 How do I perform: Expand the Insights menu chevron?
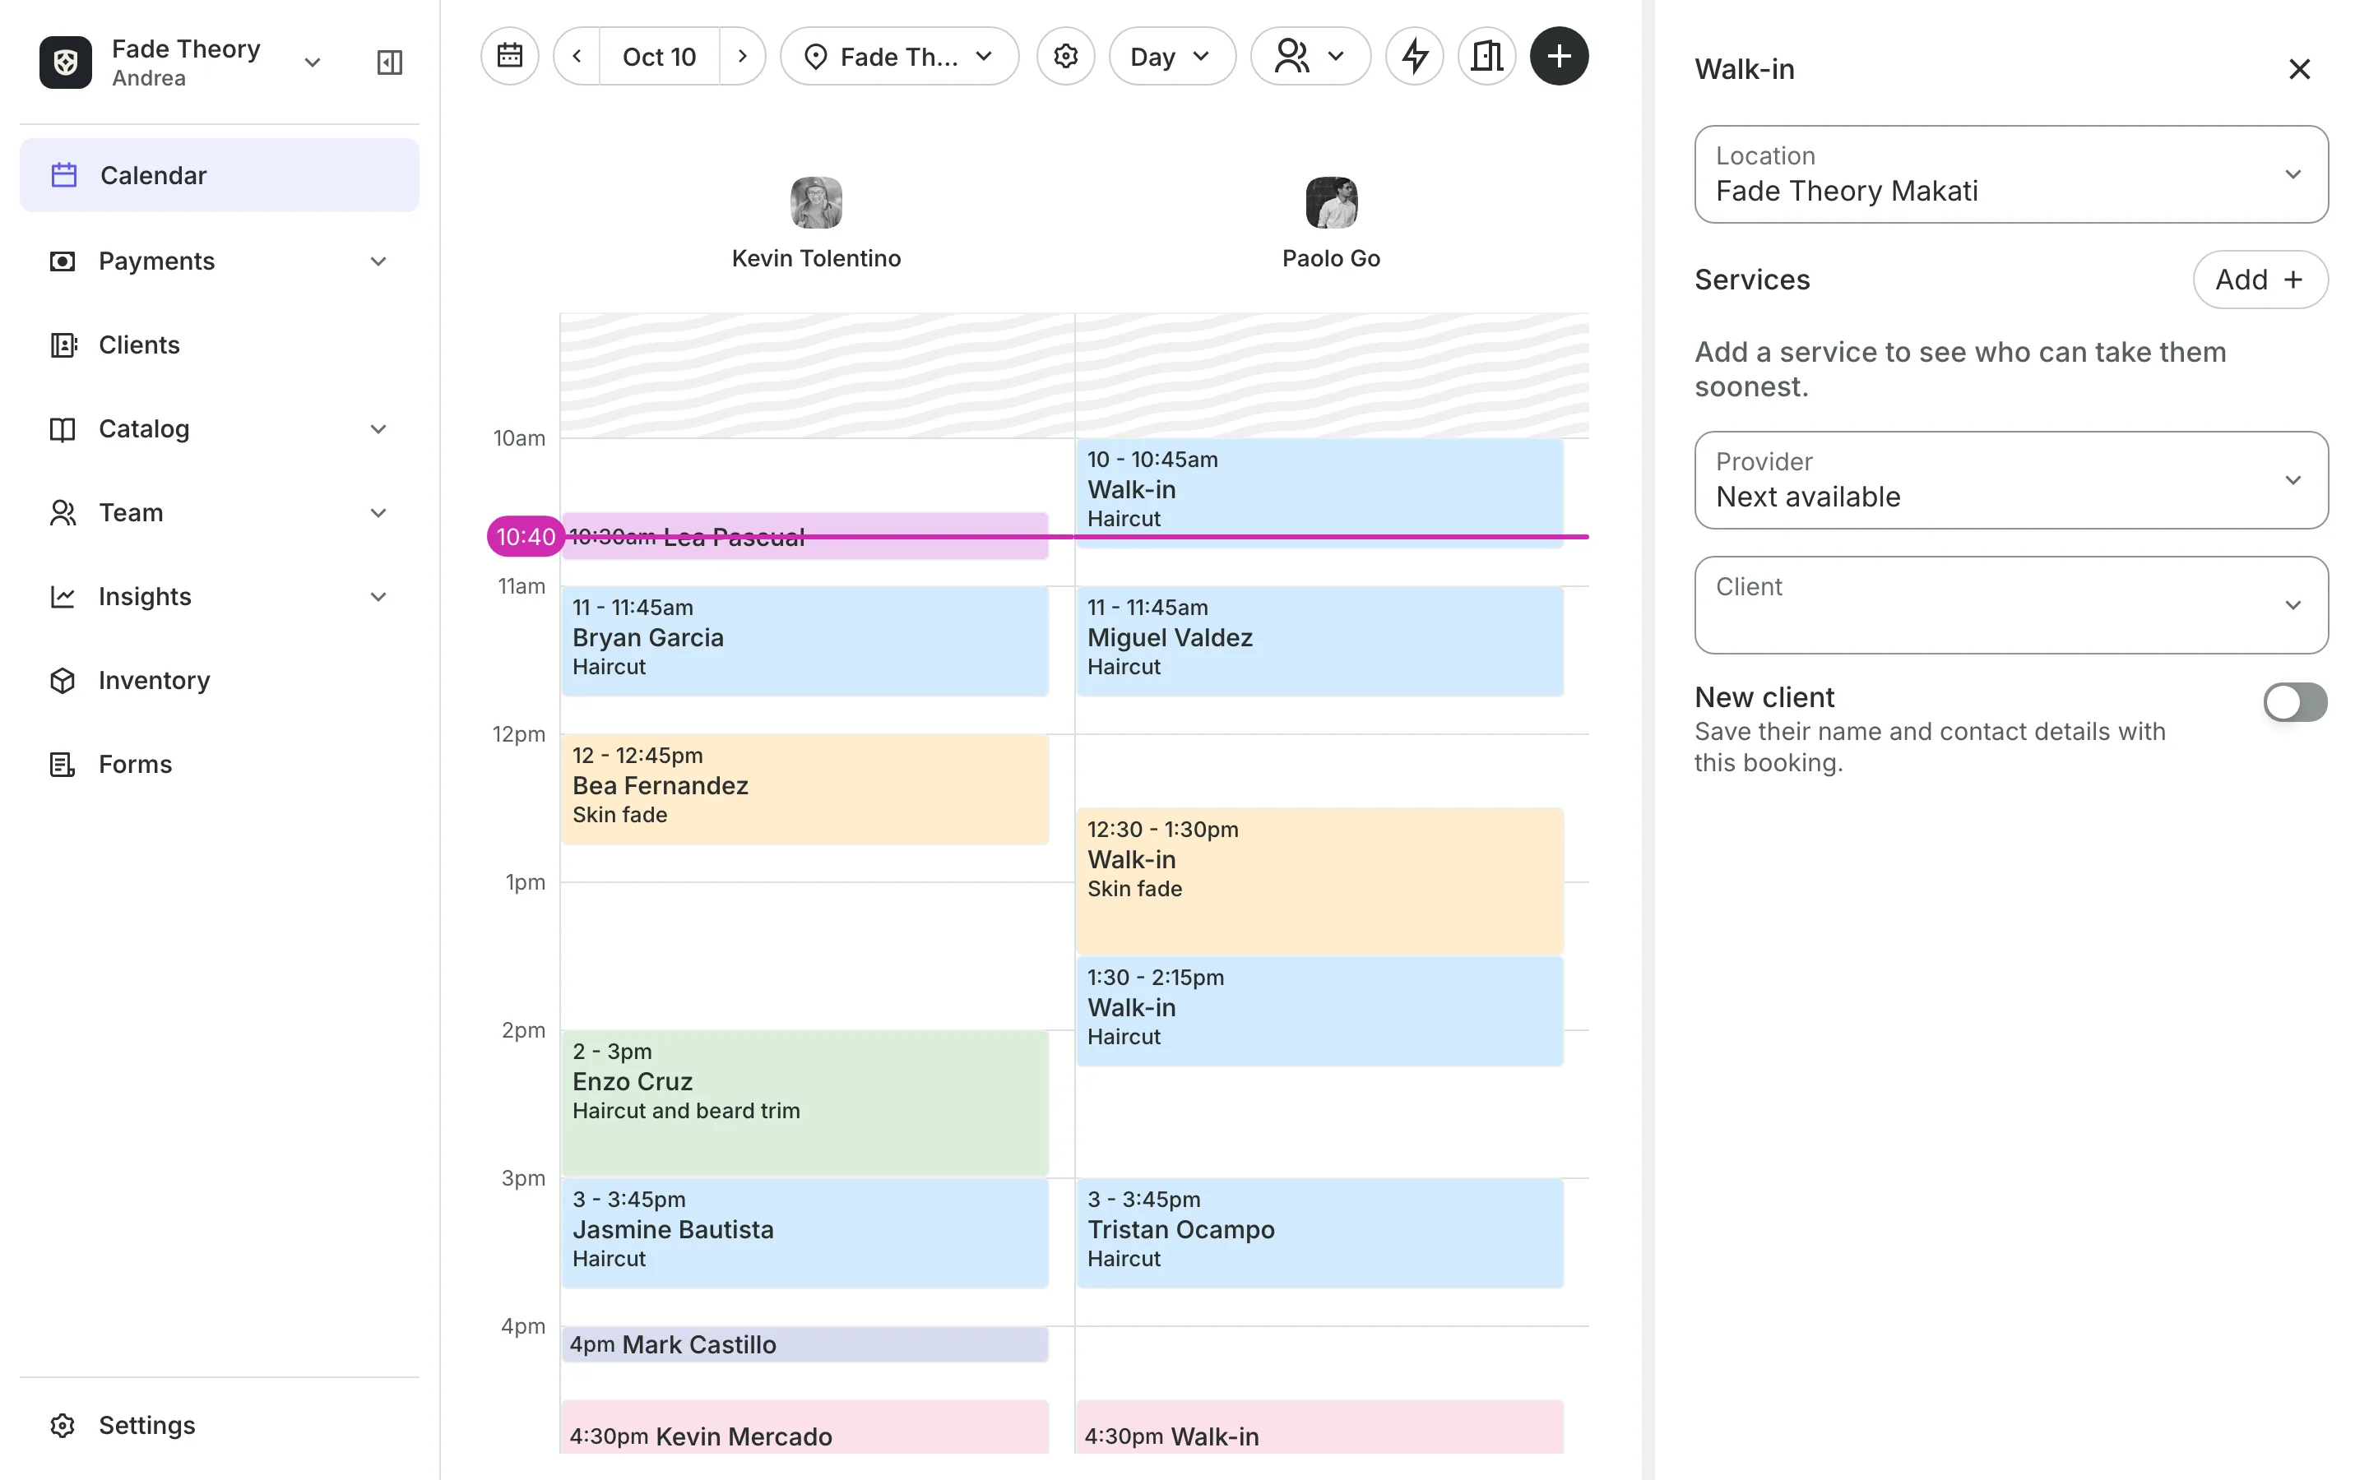[379, 597]
